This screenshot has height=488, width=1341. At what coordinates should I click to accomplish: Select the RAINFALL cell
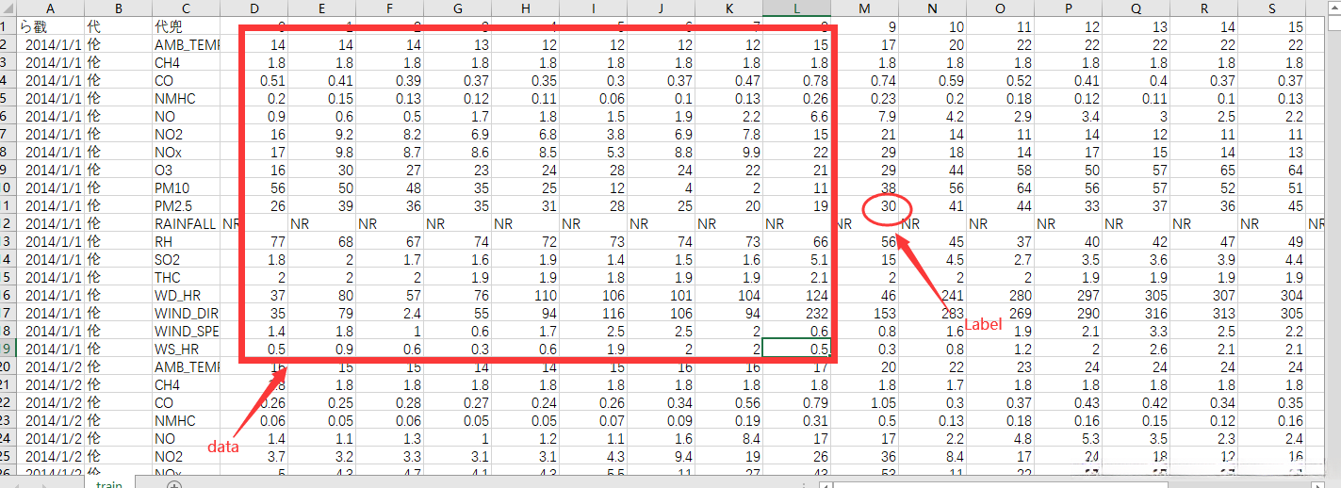click(x=186, y=223)
